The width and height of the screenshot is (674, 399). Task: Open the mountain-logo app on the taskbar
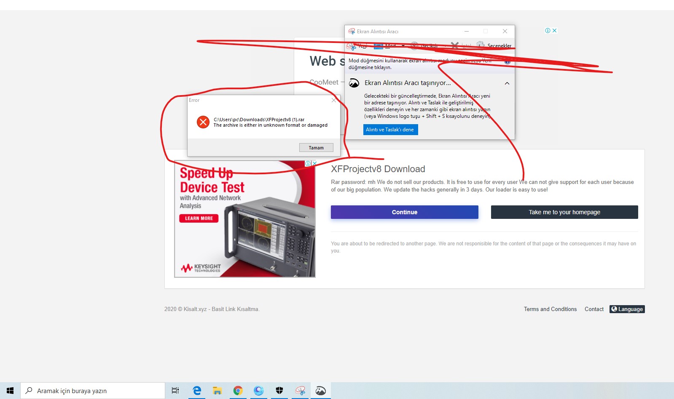point(320,391)
